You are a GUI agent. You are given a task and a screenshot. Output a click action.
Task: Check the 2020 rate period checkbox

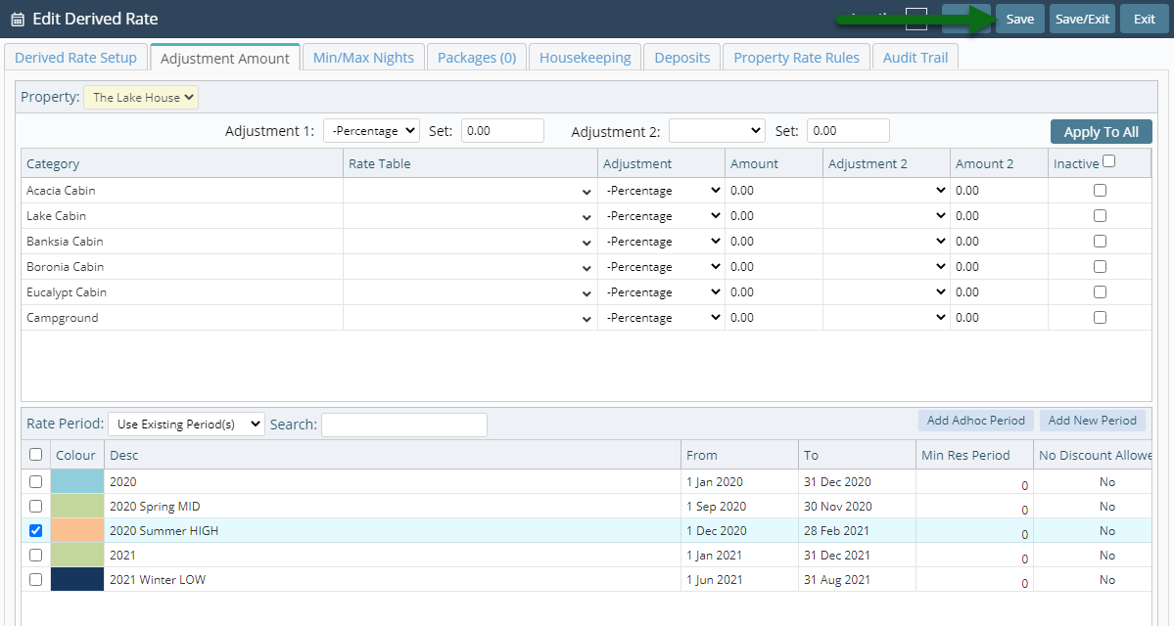[x=35, y=481]
